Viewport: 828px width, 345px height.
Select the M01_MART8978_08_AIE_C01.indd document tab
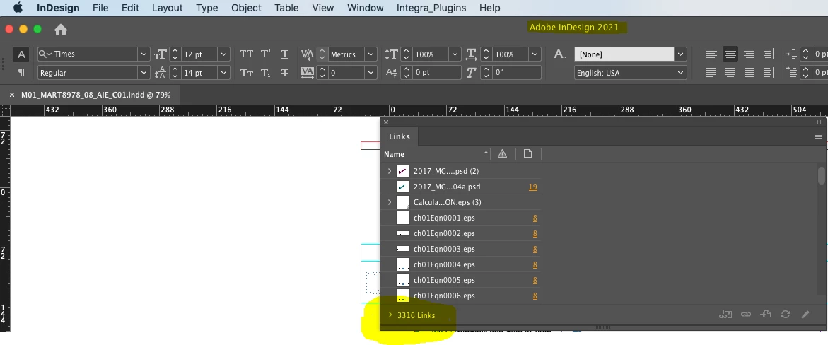96,95
